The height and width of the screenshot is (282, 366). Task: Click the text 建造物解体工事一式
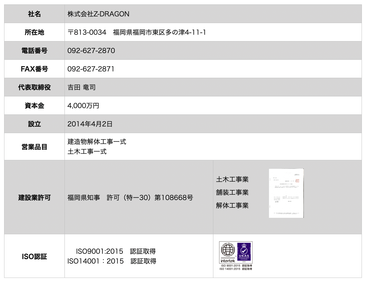[x=97, y=142]
